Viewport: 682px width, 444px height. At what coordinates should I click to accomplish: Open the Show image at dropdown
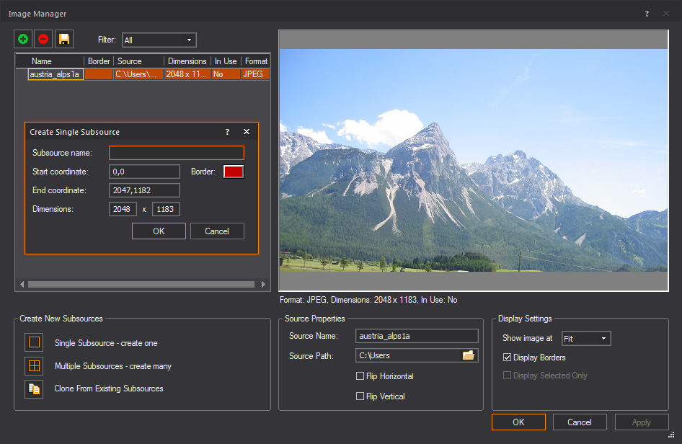[585, 339]
